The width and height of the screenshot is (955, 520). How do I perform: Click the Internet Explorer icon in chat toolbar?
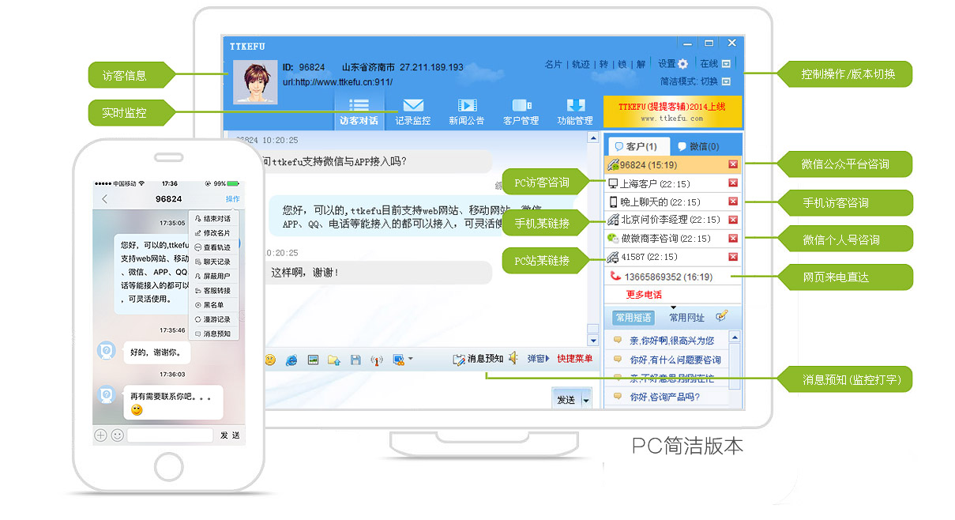[291, 360]
